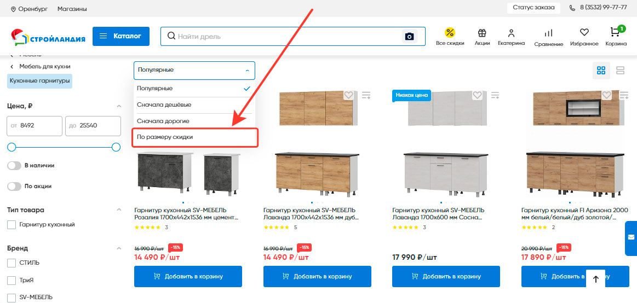Add Лаванда дуб set to cart
Screen dimensions: 637x303
[x=317, y=276]
